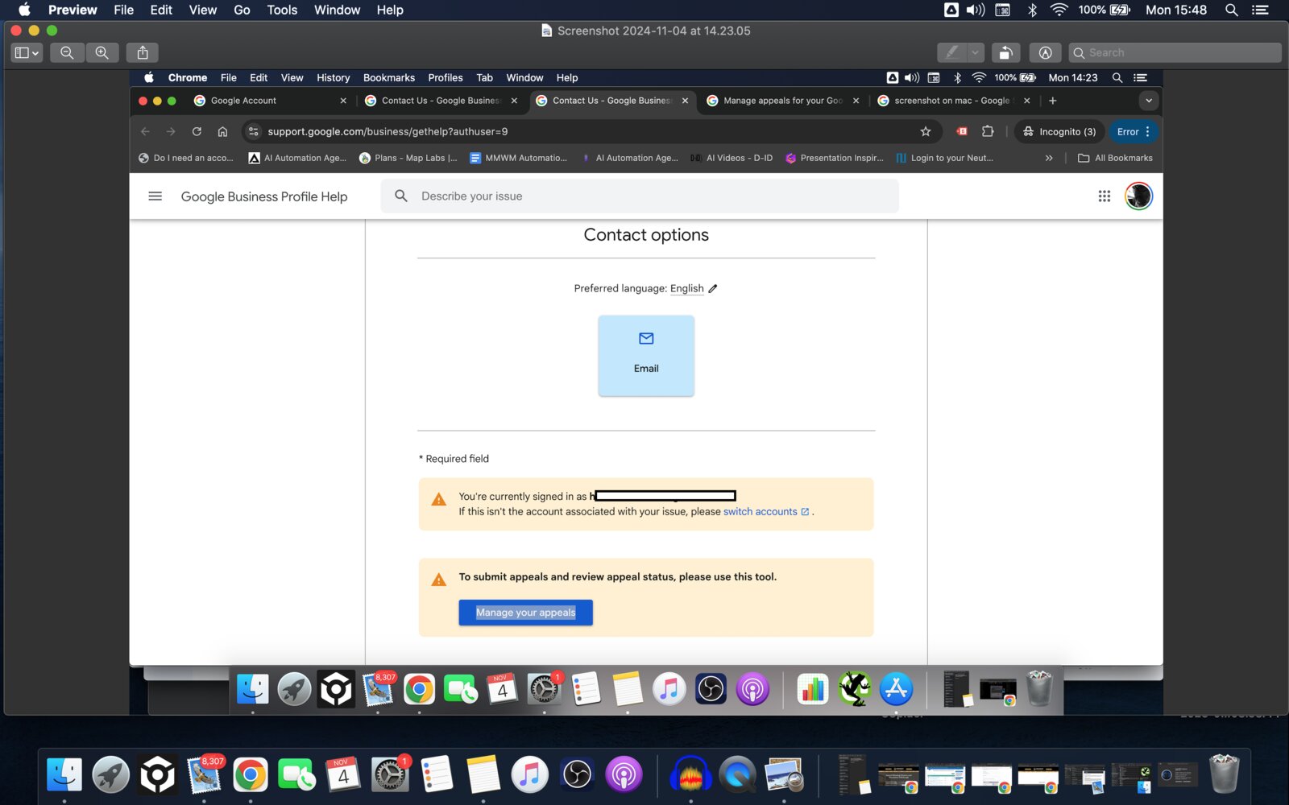Open the Profiles menu in pictured Chrome menu bar
The height and width of the screenshot is (805, 1289).
(445, 78)
